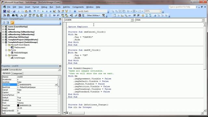Open the Project Explorer icon

pos(59,11)
